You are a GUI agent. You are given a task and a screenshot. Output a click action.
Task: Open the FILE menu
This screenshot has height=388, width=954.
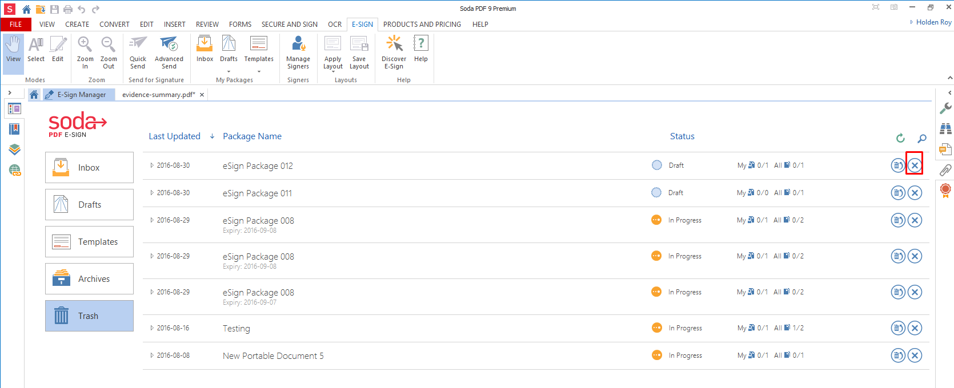tap(16, 25)
